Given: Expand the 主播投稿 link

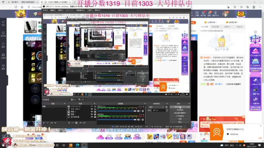Looking at the screenshot, I should pyautogui.click(x=211, y=22).
